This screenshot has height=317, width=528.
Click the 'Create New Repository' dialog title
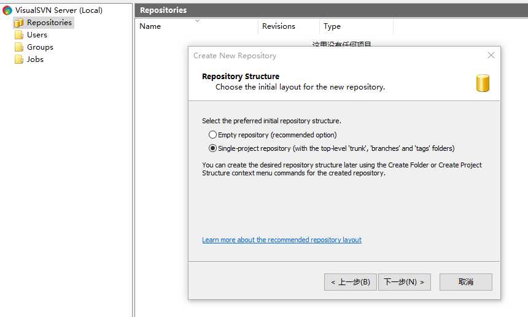click(x=235, y=55)
